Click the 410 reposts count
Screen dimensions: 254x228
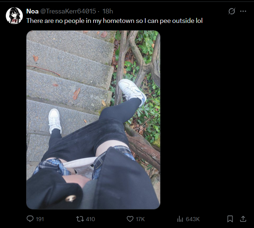tap(90, 219)
